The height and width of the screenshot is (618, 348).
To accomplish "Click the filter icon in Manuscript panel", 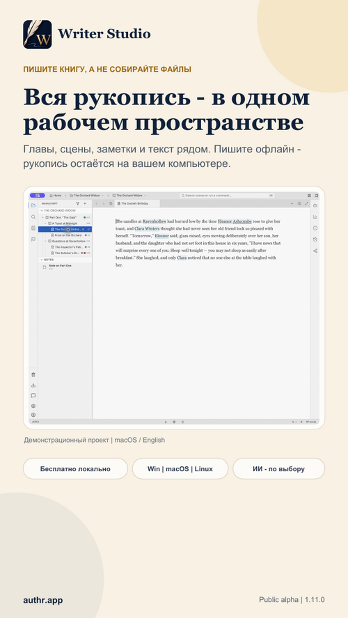I will [78, 204].
